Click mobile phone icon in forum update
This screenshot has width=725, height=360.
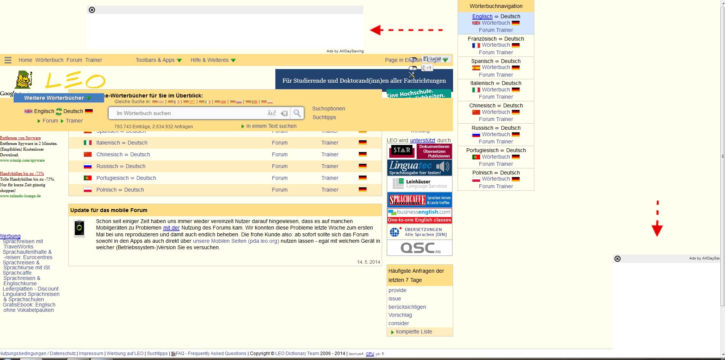point(79,228)
